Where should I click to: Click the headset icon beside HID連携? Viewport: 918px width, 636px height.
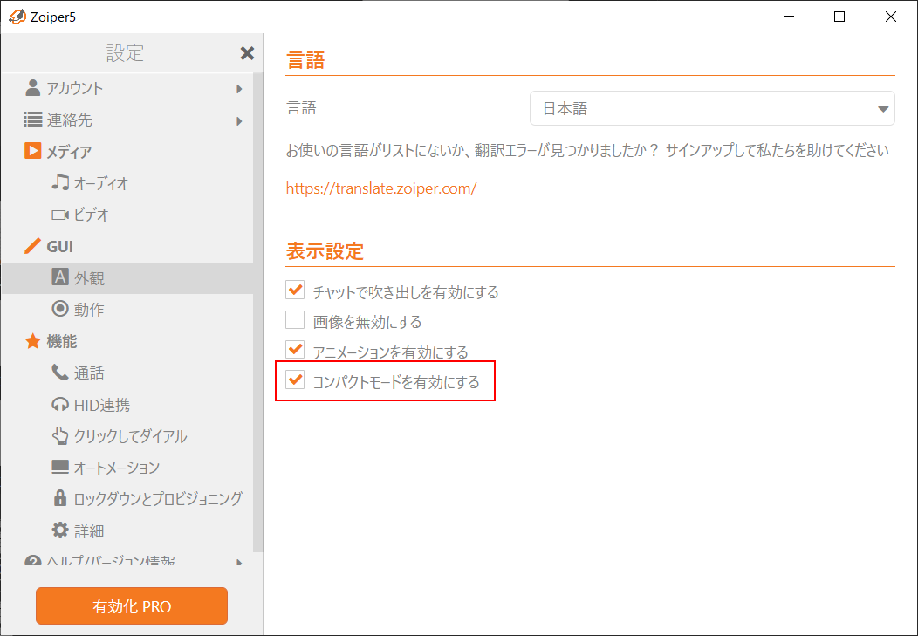point(59,404)
